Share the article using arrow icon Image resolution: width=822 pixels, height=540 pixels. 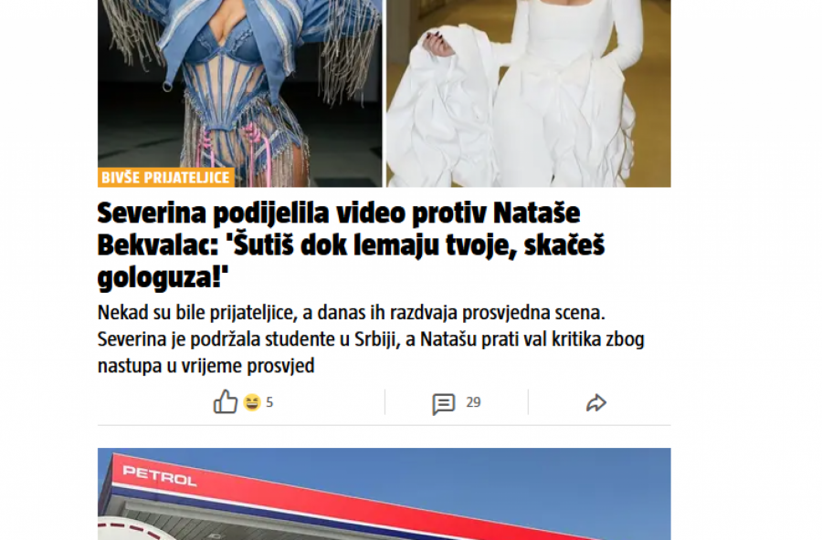pos(596,403)
